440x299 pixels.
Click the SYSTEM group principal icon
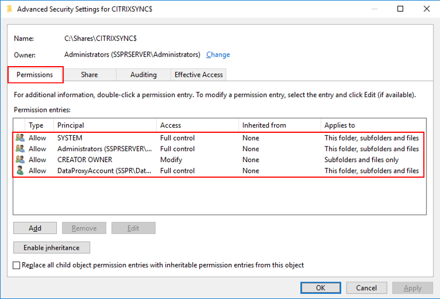(20, 138)
